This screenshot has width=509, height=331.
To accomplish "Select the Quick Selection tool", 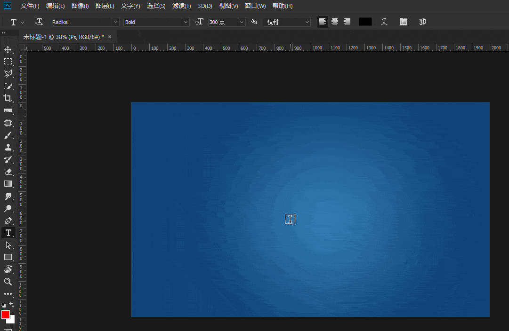I will (8, 86).
